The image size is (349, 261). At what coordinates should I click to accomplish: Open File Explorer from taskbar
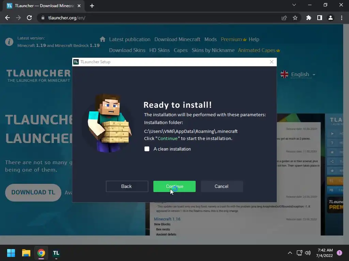26,253
